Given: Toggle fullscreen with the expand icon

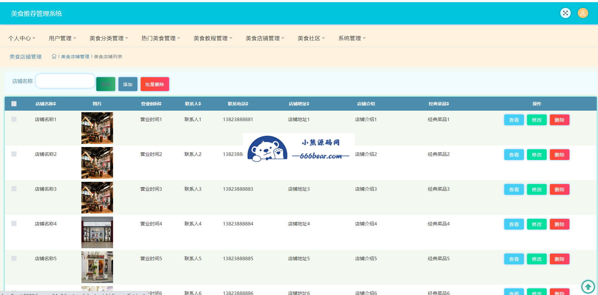Looking at the screenshot, I should tap(565, 13).
